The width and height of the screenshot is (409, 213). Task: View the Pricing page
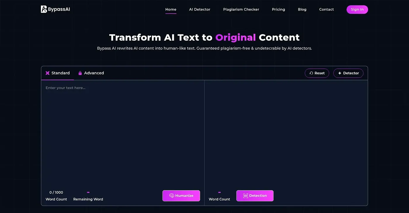click(x=278, y=9)
